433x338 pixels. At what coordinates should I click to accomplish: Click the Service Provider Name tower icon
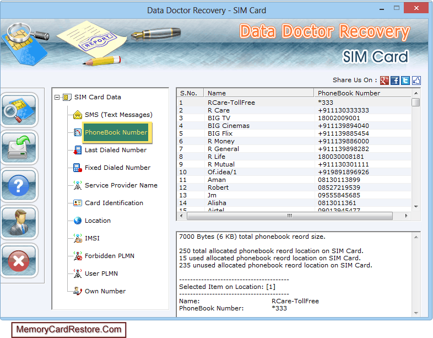point(78,185)
